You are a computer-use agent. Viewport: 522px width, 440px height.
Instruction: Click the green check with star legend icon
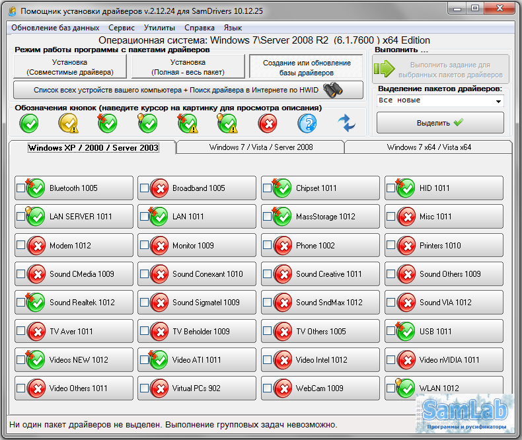108,123
